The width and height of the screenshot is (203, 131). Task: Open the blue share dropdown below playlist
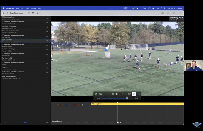pyautogui.click(x=25, y=122)
